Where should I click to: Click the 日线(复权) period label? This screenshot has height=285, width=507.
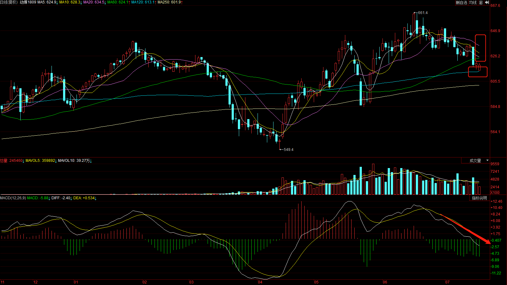(9, 2)
